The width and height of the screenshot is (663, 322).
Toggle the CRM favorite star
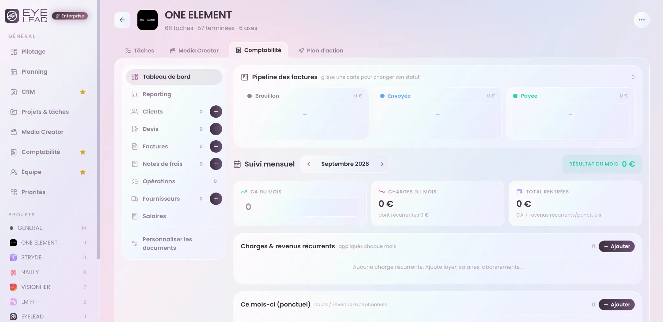[83, 92]
